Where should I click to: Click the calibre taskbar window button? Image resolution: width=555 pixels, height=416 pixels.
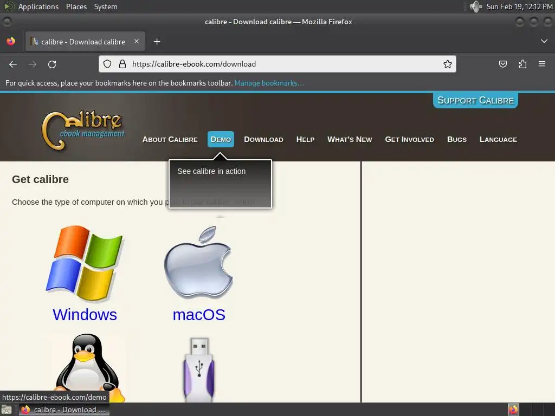click(x=64, y=409)
